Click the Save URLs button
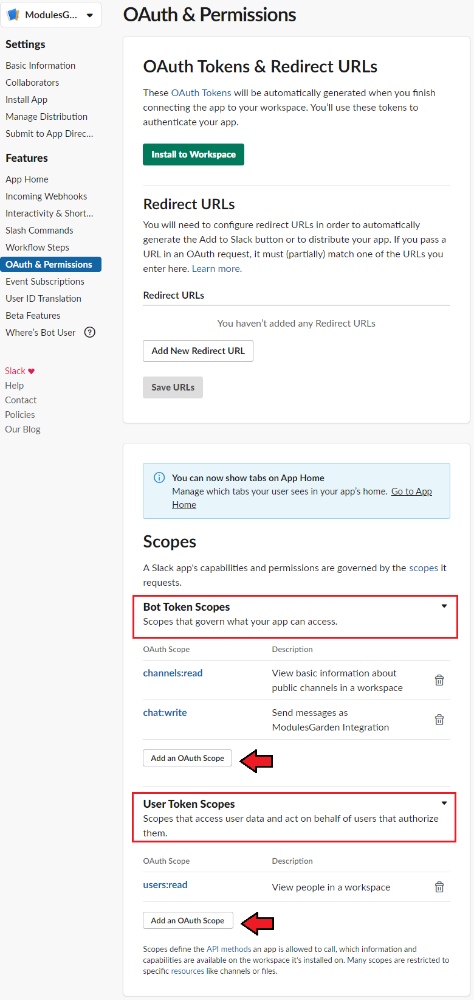The image size is (474, 1000). point(173,387)
